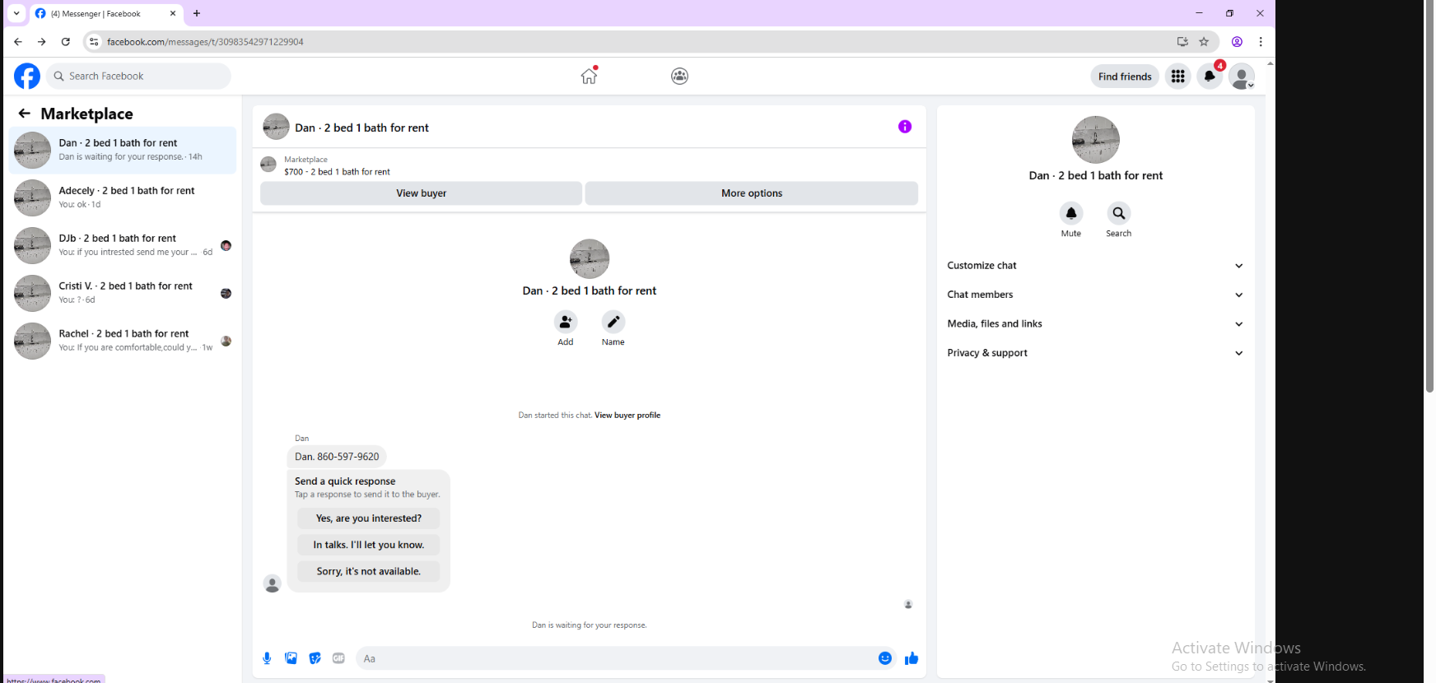Open conversation information purple icon
Screen dimensions: 1436x683
[x=905, y=127]
